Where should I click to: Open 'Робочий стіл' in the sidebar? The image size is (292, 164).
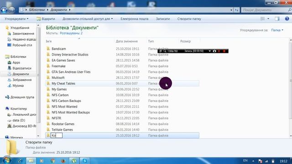tap(22, 45)
